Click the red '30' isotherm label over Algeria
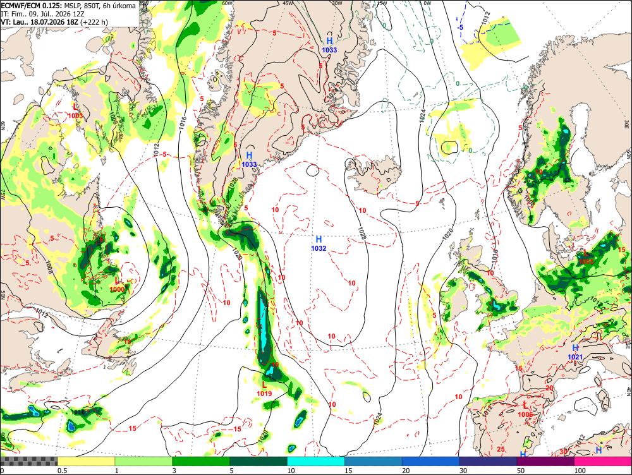The height and width of the screenshot is (475, 632). click(x=564, y=452)
